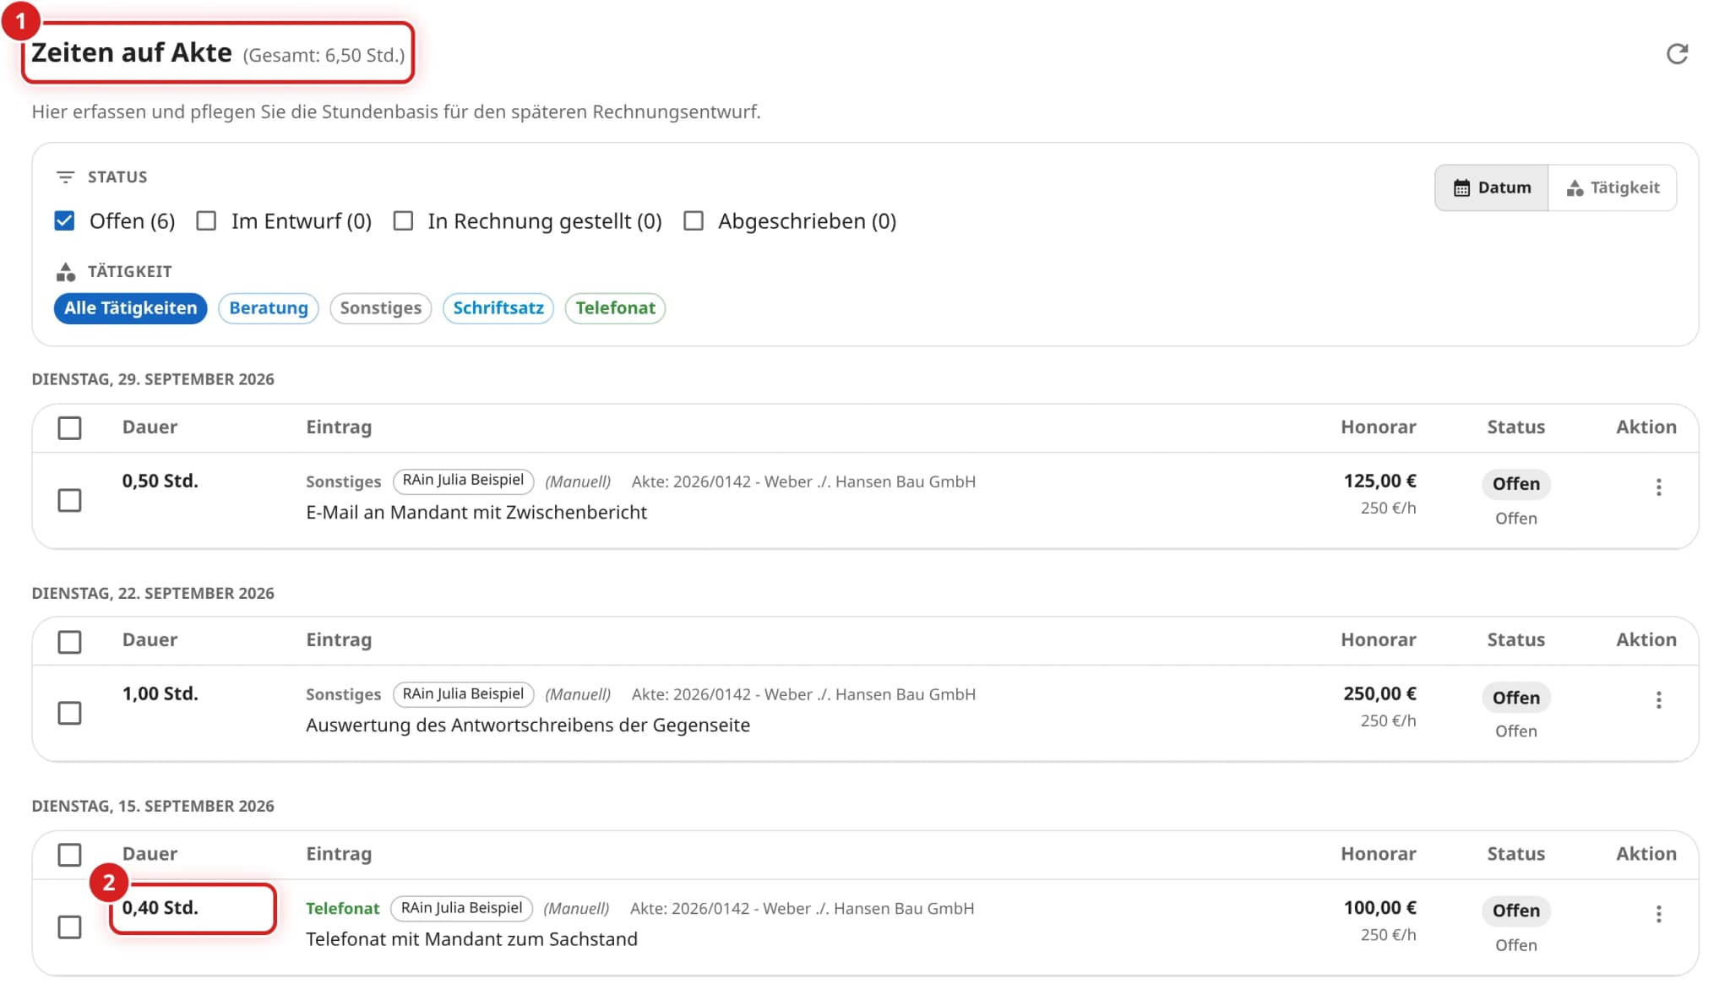The height and width of the screenshot is (1006, 1730).
Task: Click the shapes icon beside TÄTIGKEIT heading
Action: (x=65, y=272)
